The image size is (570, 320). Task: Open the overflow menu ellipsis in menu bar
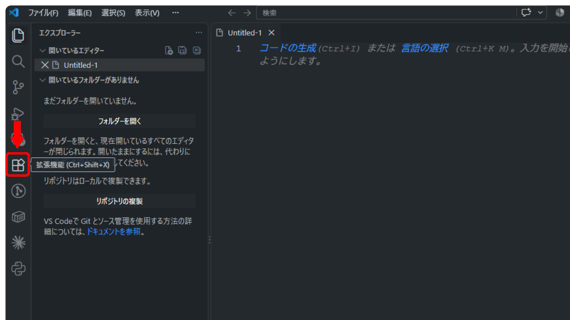175,13
